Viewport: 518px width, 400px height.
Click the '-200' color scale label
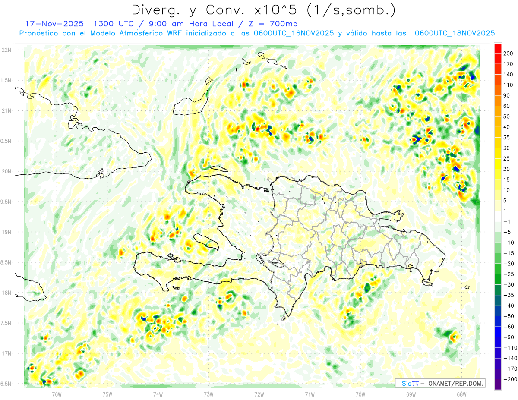pos(510,379)
